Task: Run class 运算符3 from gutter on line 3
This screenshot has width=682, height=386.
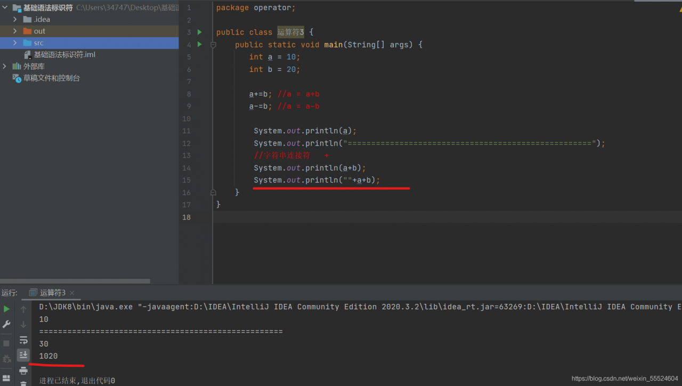Action: point(200,32)
